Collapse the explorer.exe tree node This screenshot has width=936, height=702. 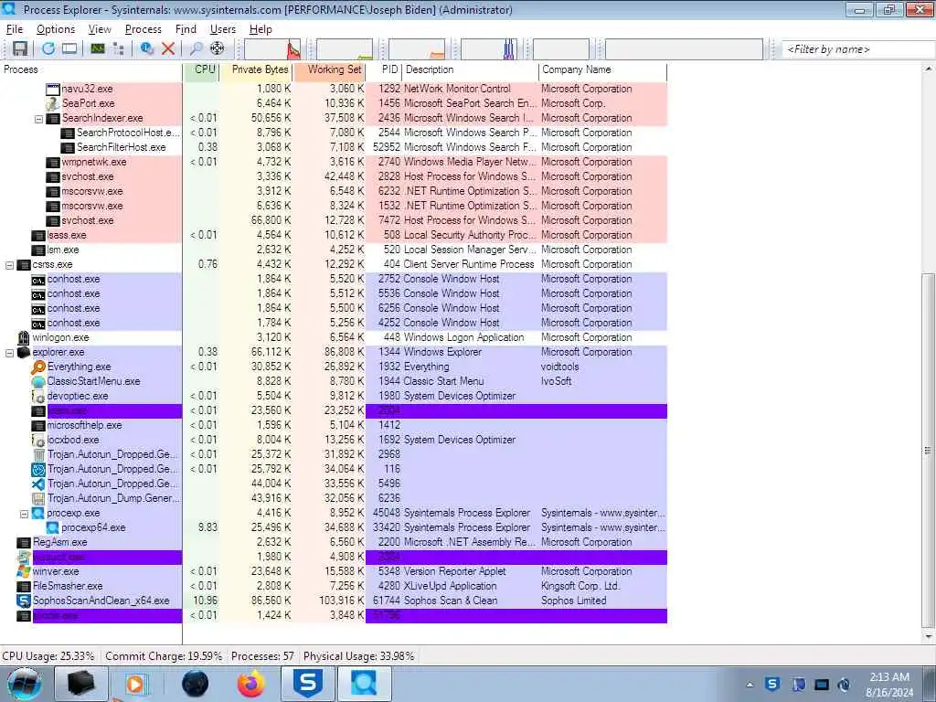[9, 353]
